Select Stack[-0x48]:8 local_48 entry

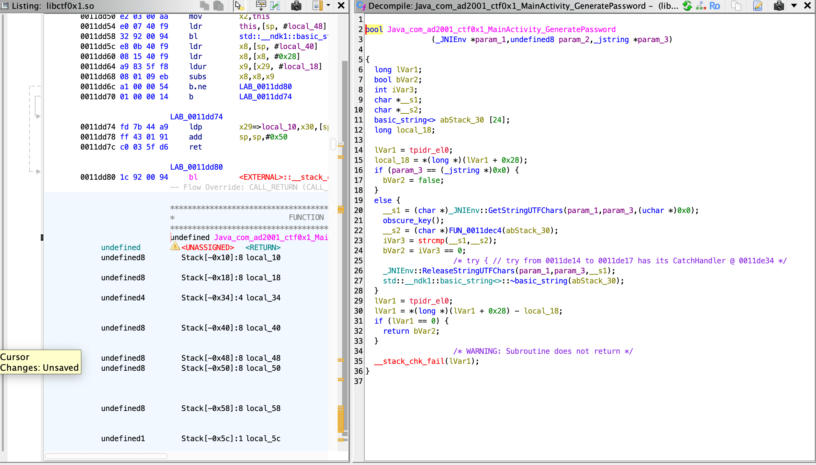pos(231,358)
